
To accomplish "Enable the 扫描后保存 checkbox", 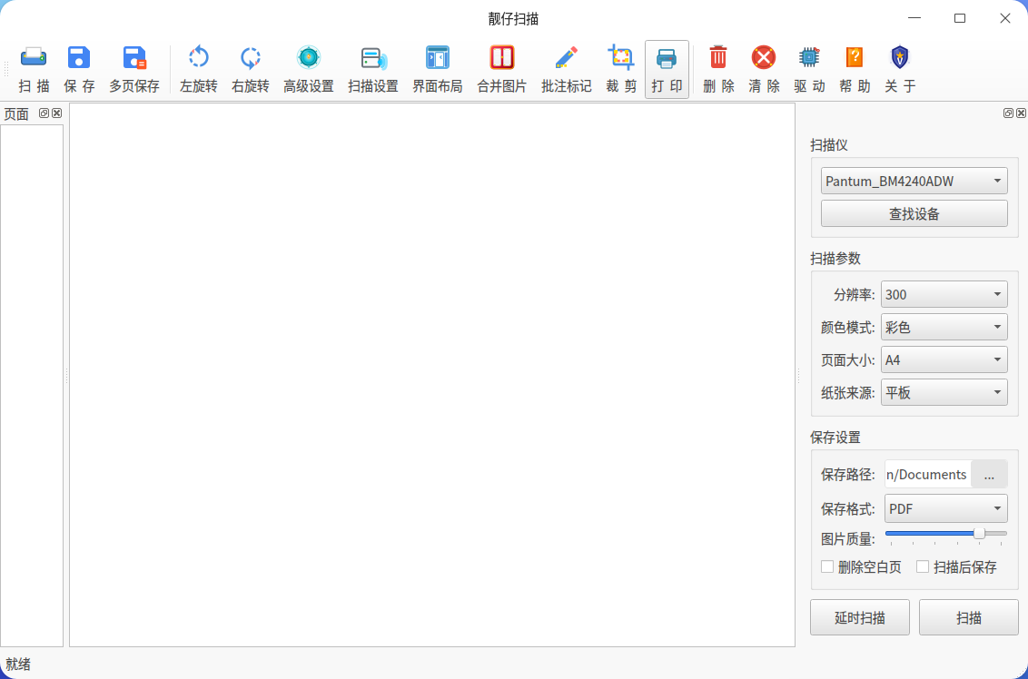I will [923, 567].
